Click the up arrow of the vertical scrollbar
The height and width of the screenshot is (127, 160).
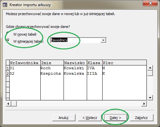[150, 68]
